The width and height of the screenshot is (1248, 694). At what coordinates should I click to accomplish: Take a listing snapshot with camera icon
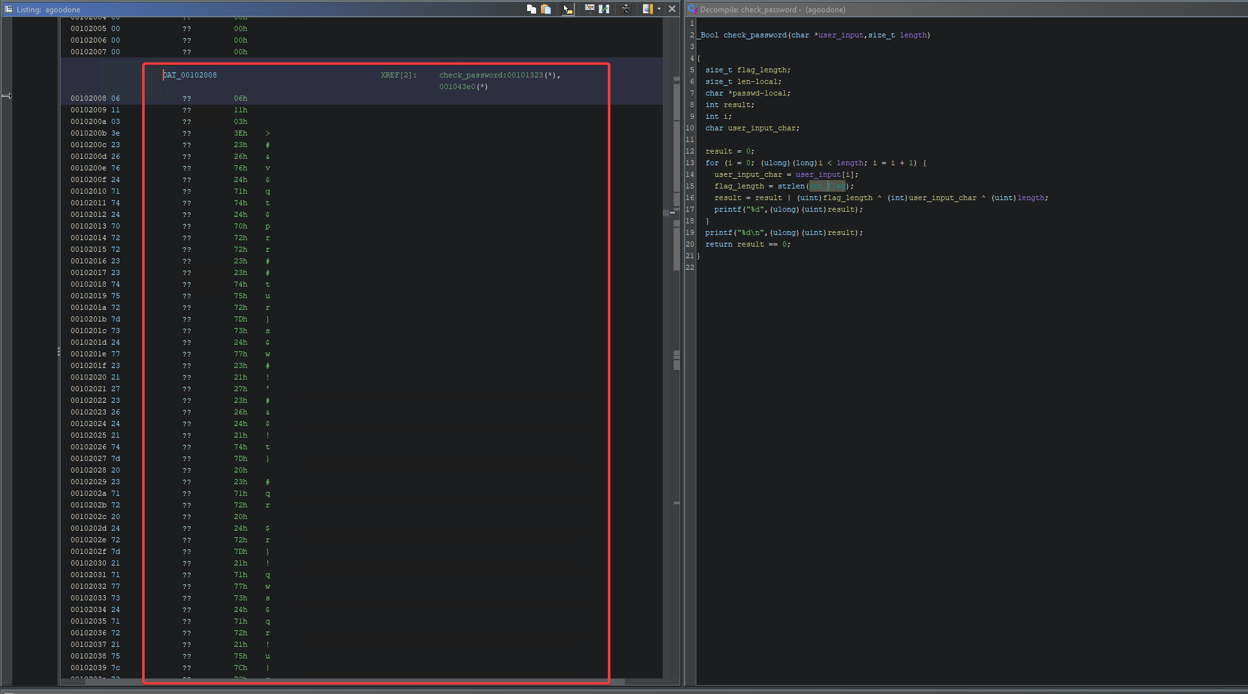tap(625, 9)
